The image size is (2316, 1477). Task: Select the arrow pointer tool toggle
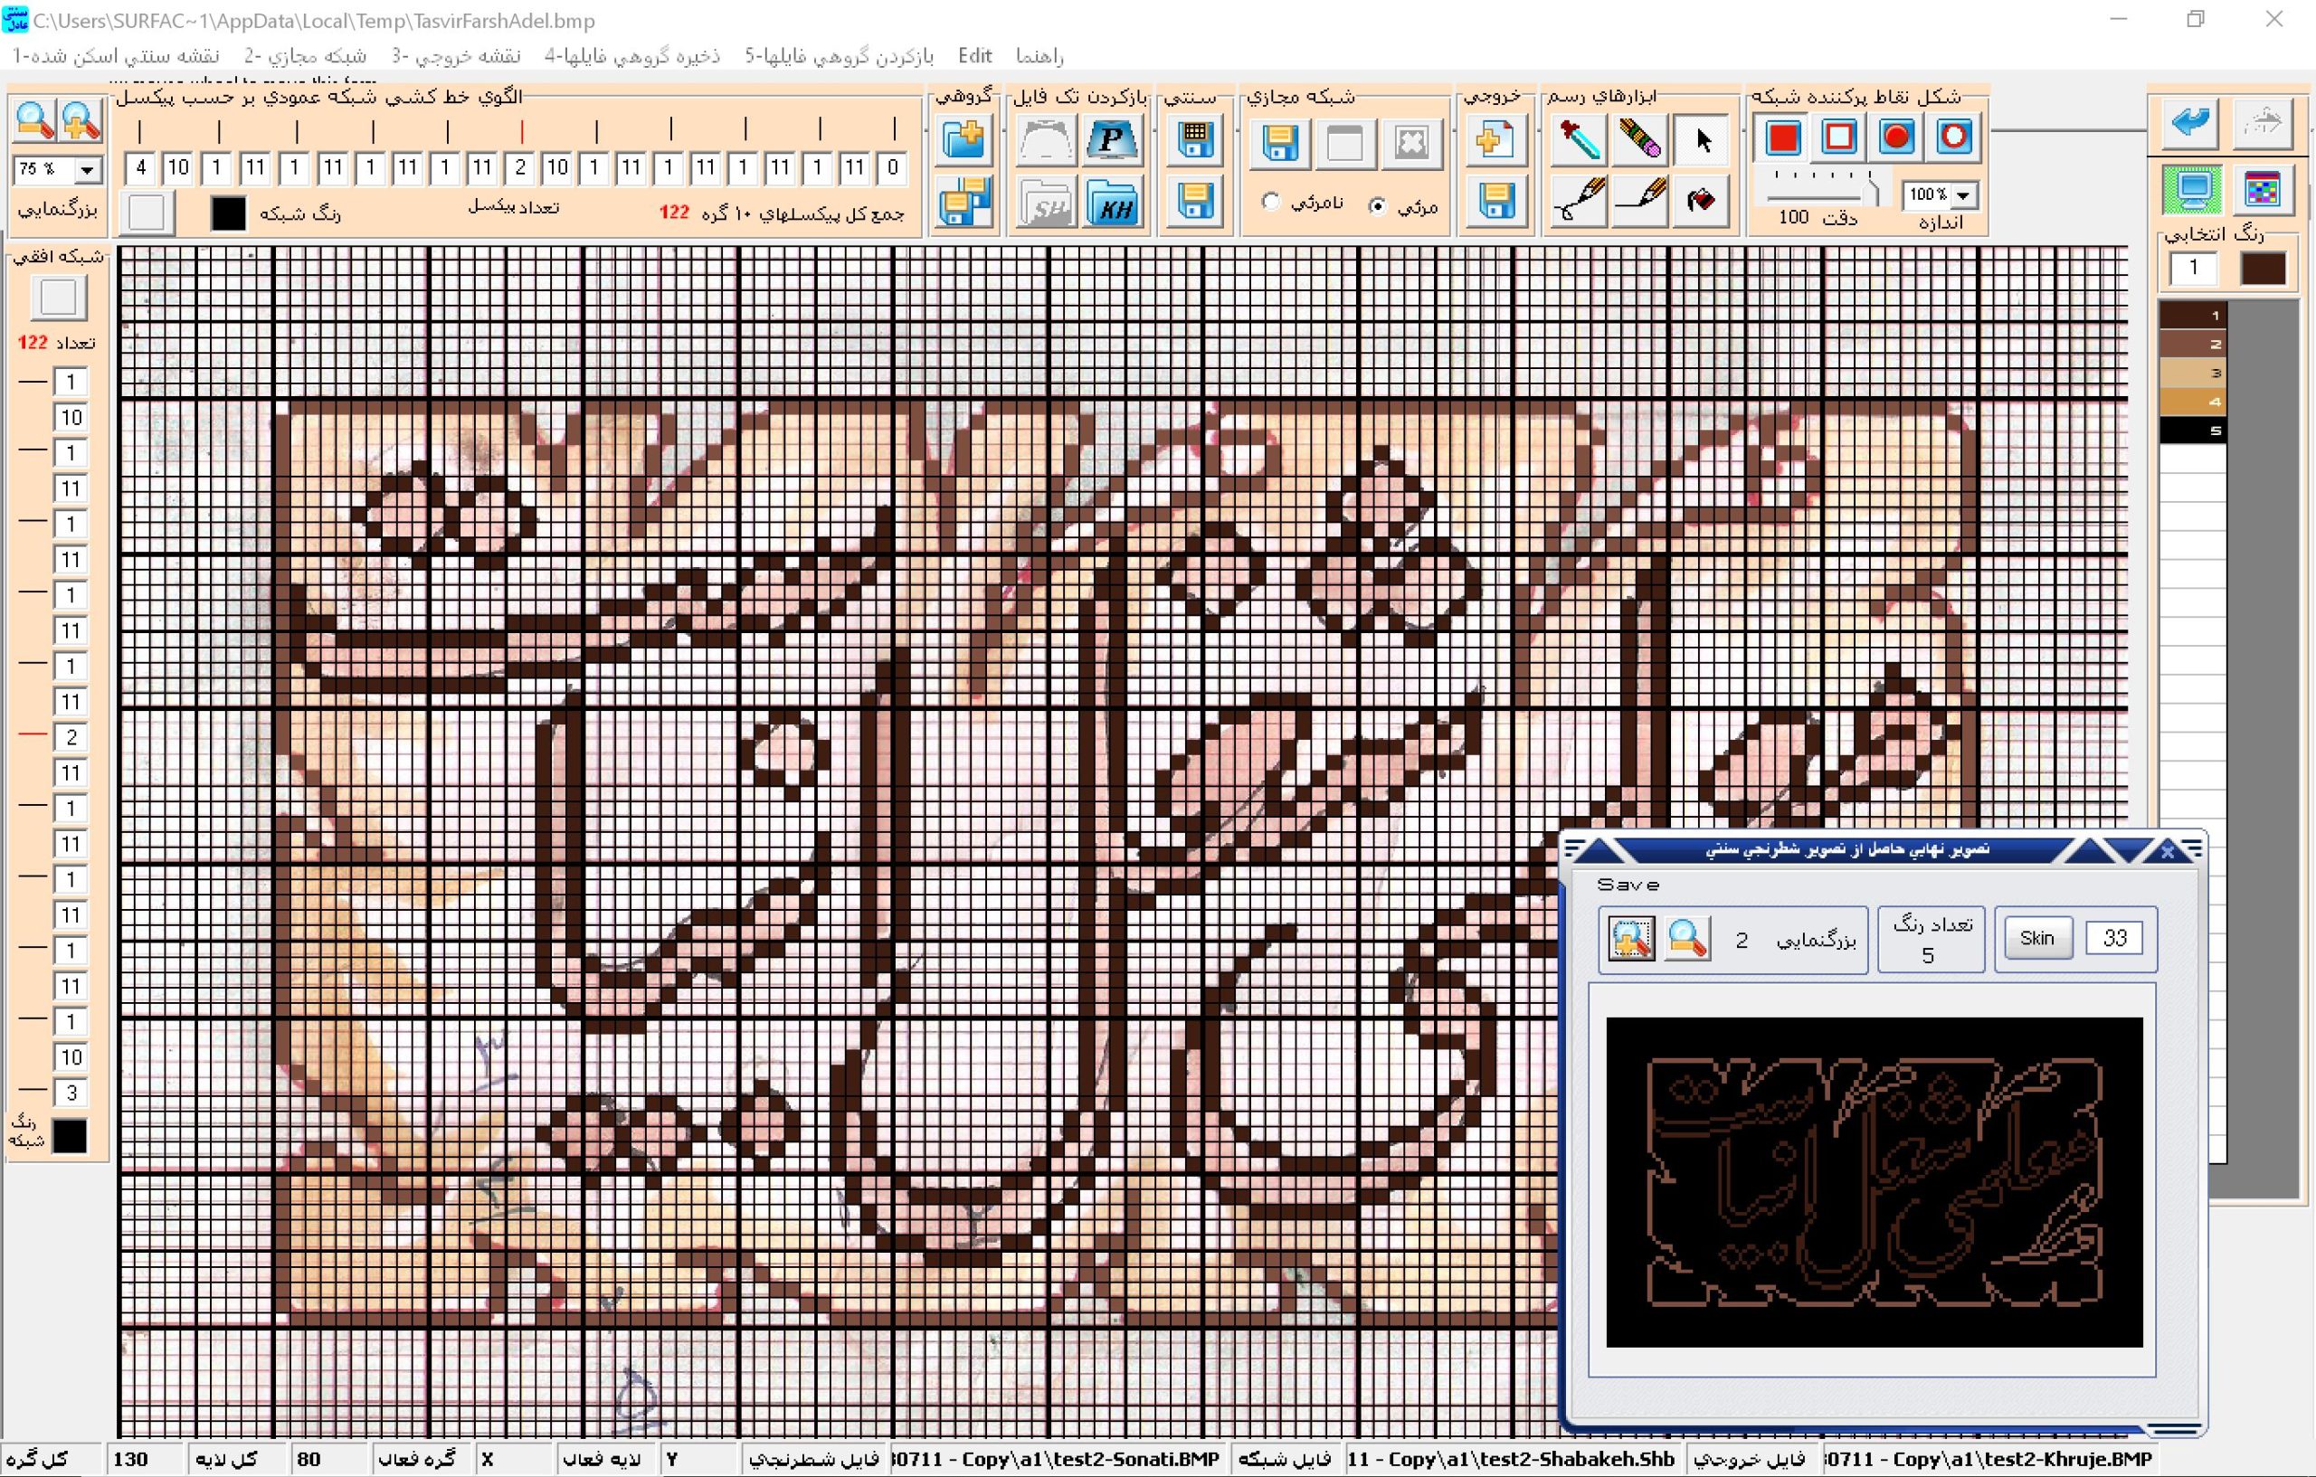click(x=1701, y=140)
